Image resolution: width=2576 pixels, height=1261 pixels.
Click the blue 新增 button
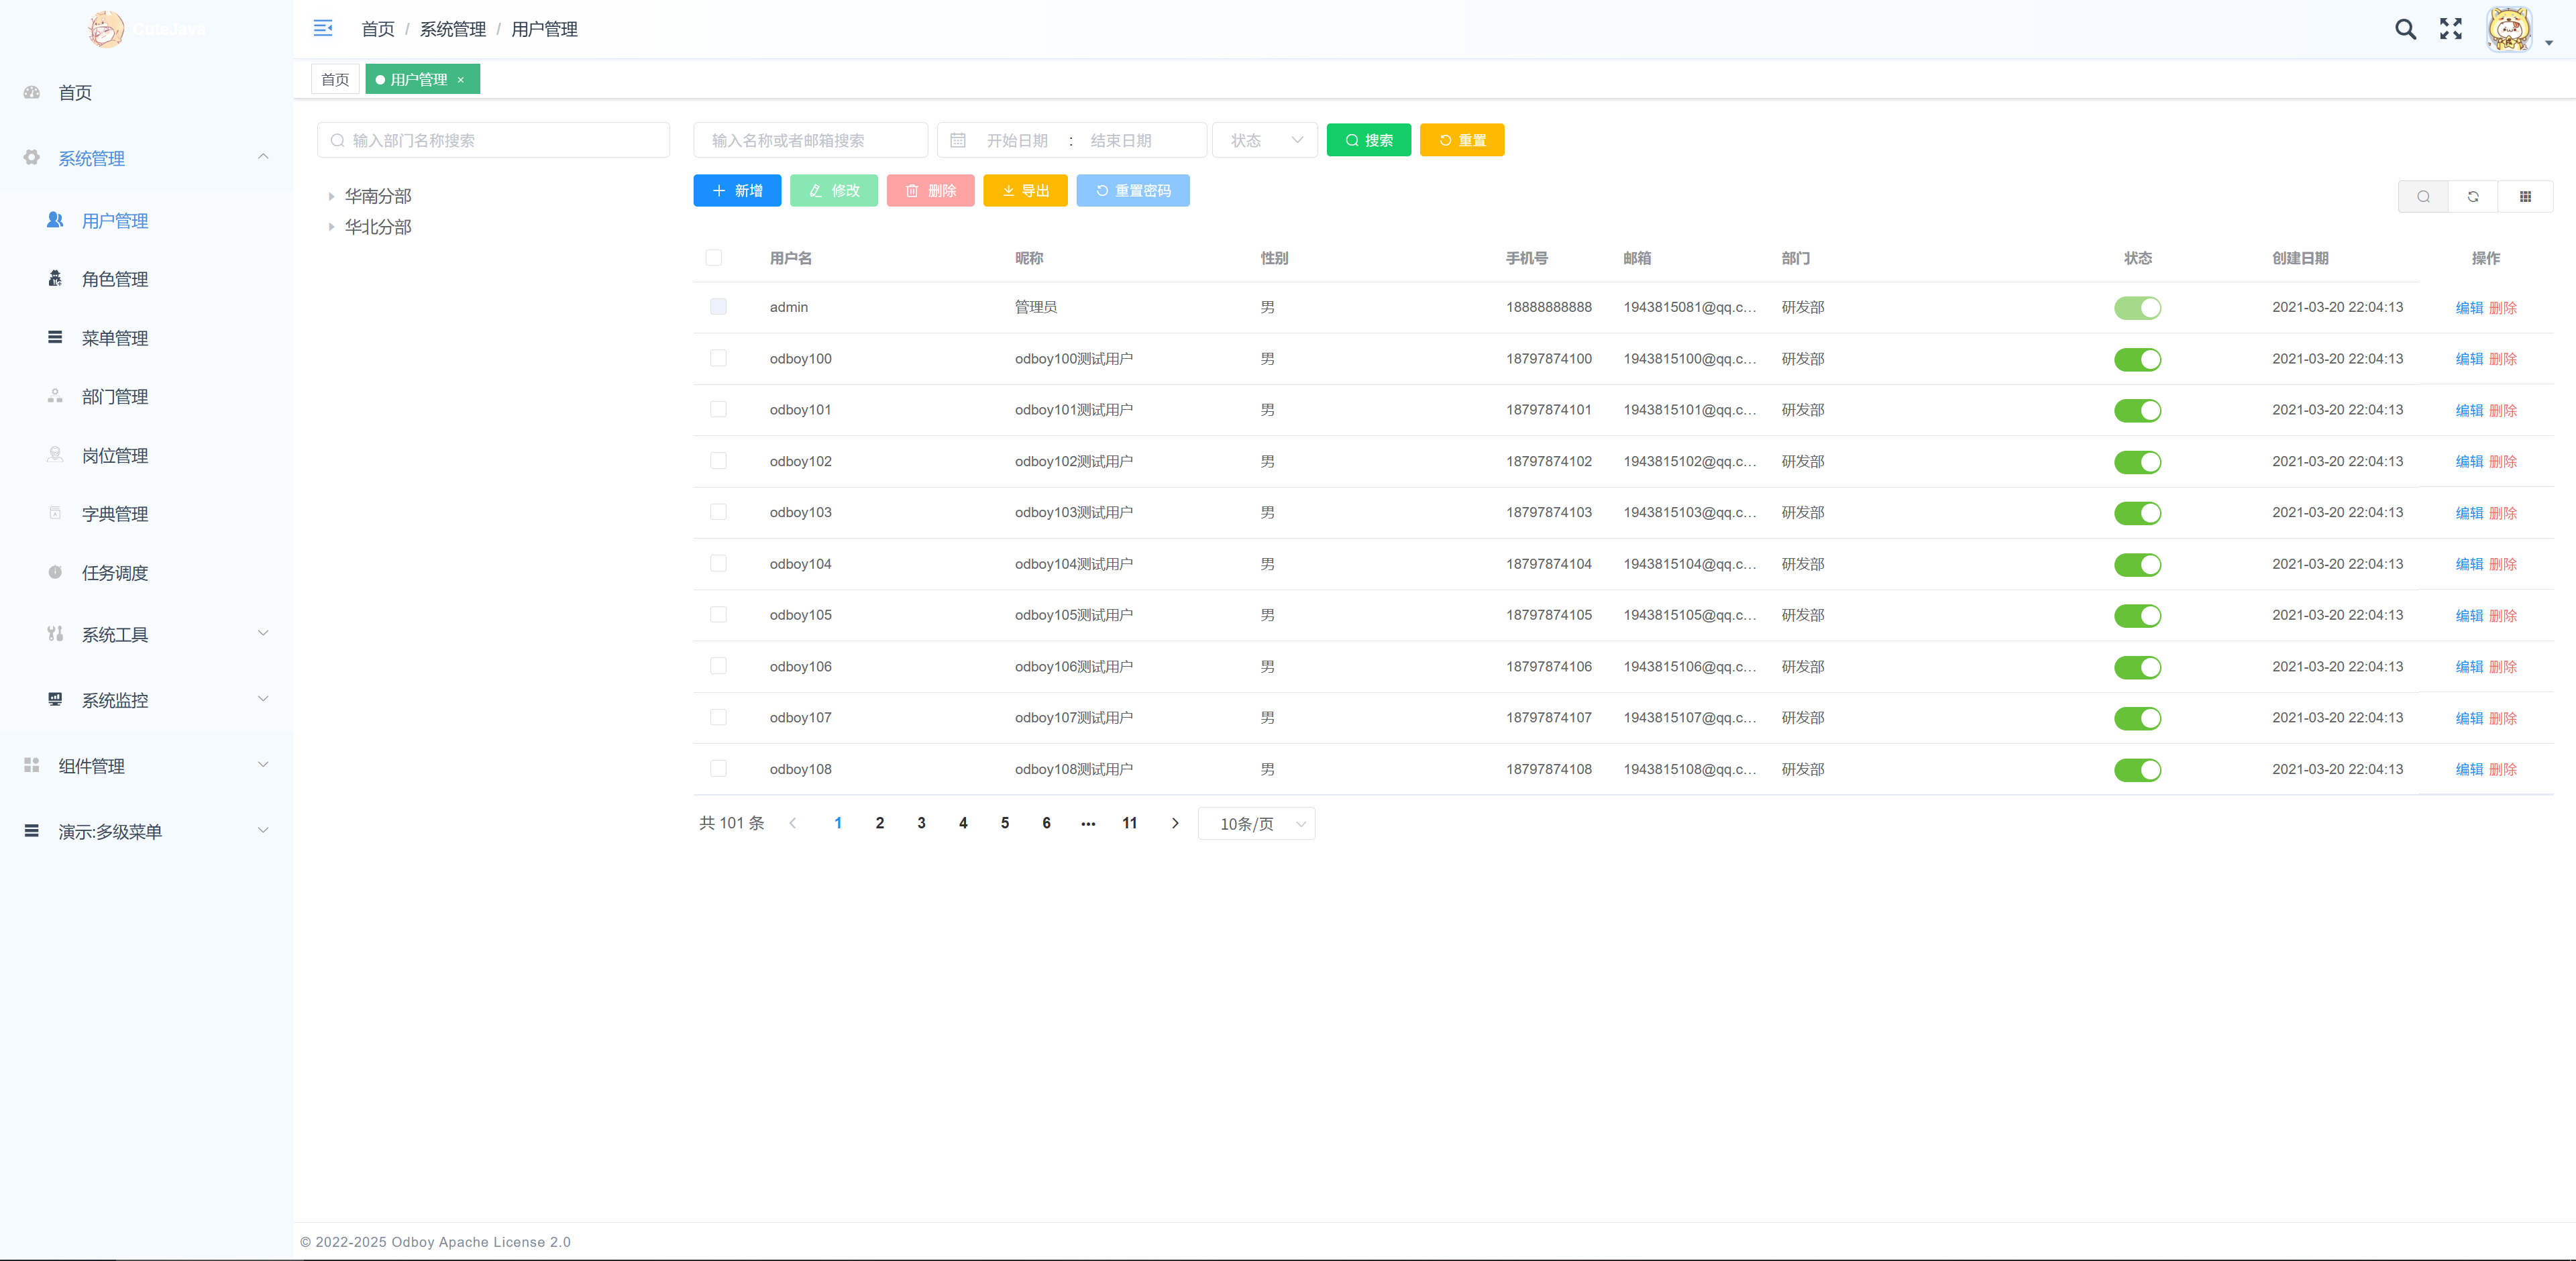tap(737, 191)
